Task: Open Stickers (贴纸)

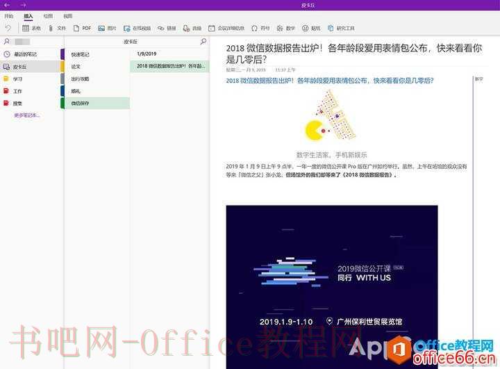Action: (x=311, y=28)
